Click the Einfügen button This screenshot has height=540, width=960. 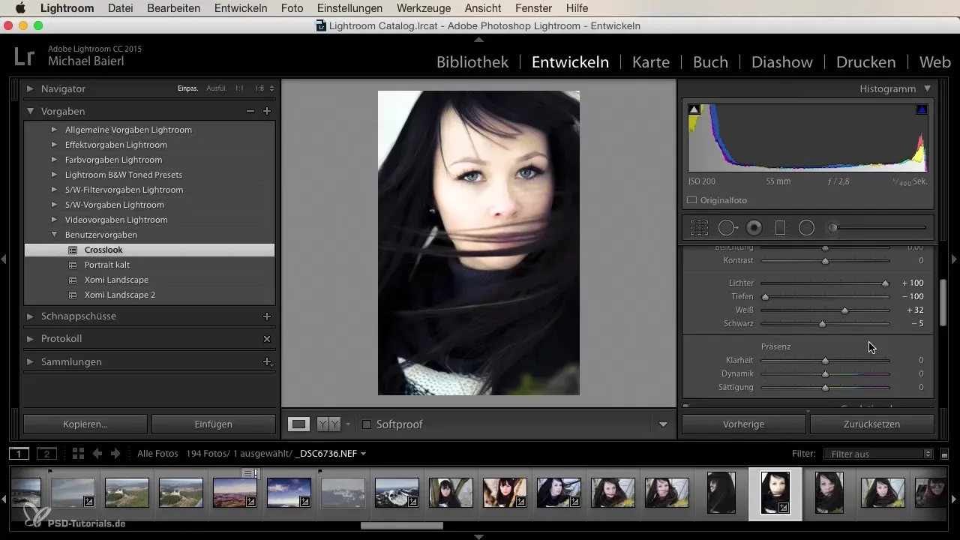coord(214,424)
